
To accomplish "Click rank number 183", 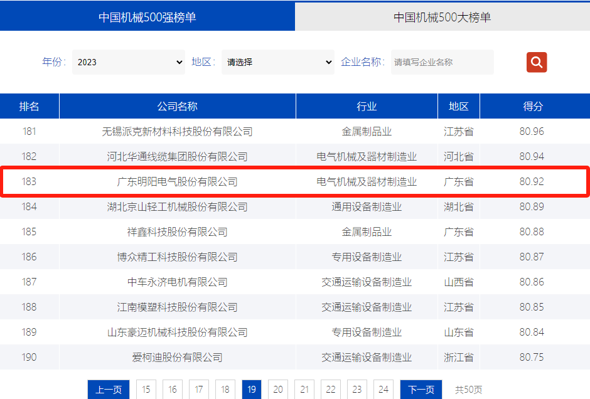I will (29, 182).
